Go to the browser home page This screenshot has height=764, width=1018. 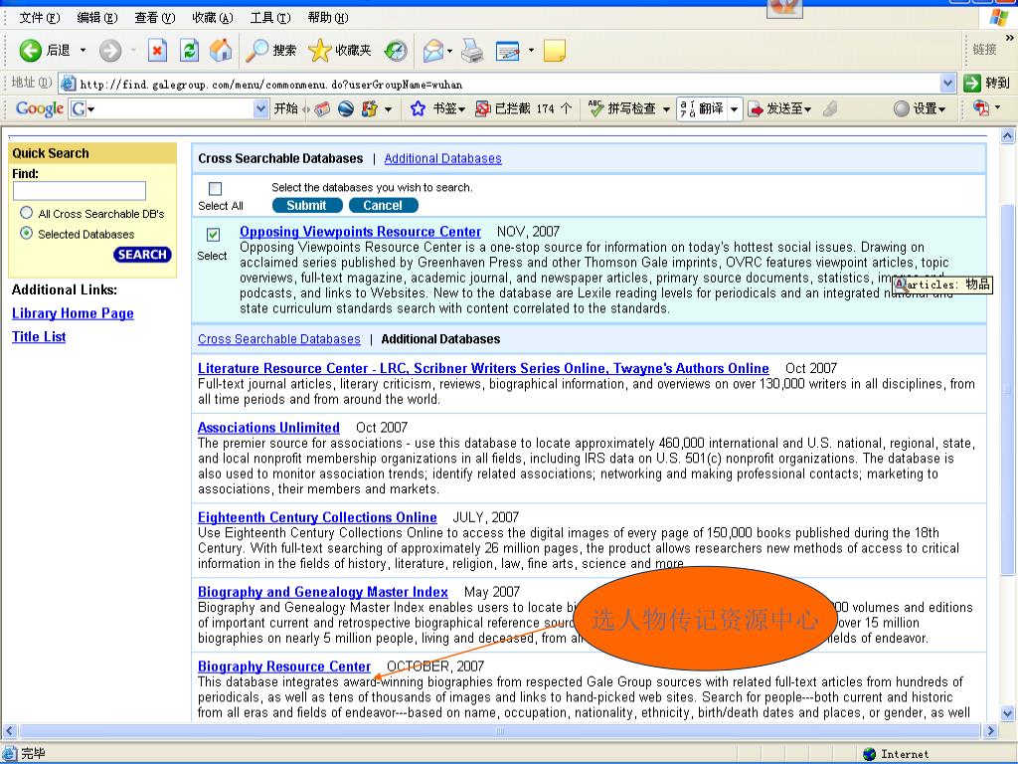click(221, 50)
